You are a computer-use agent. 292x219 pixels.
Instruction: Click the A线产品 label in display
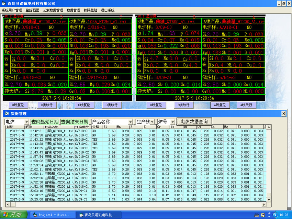pyautogui.click(x=213, y=21)
